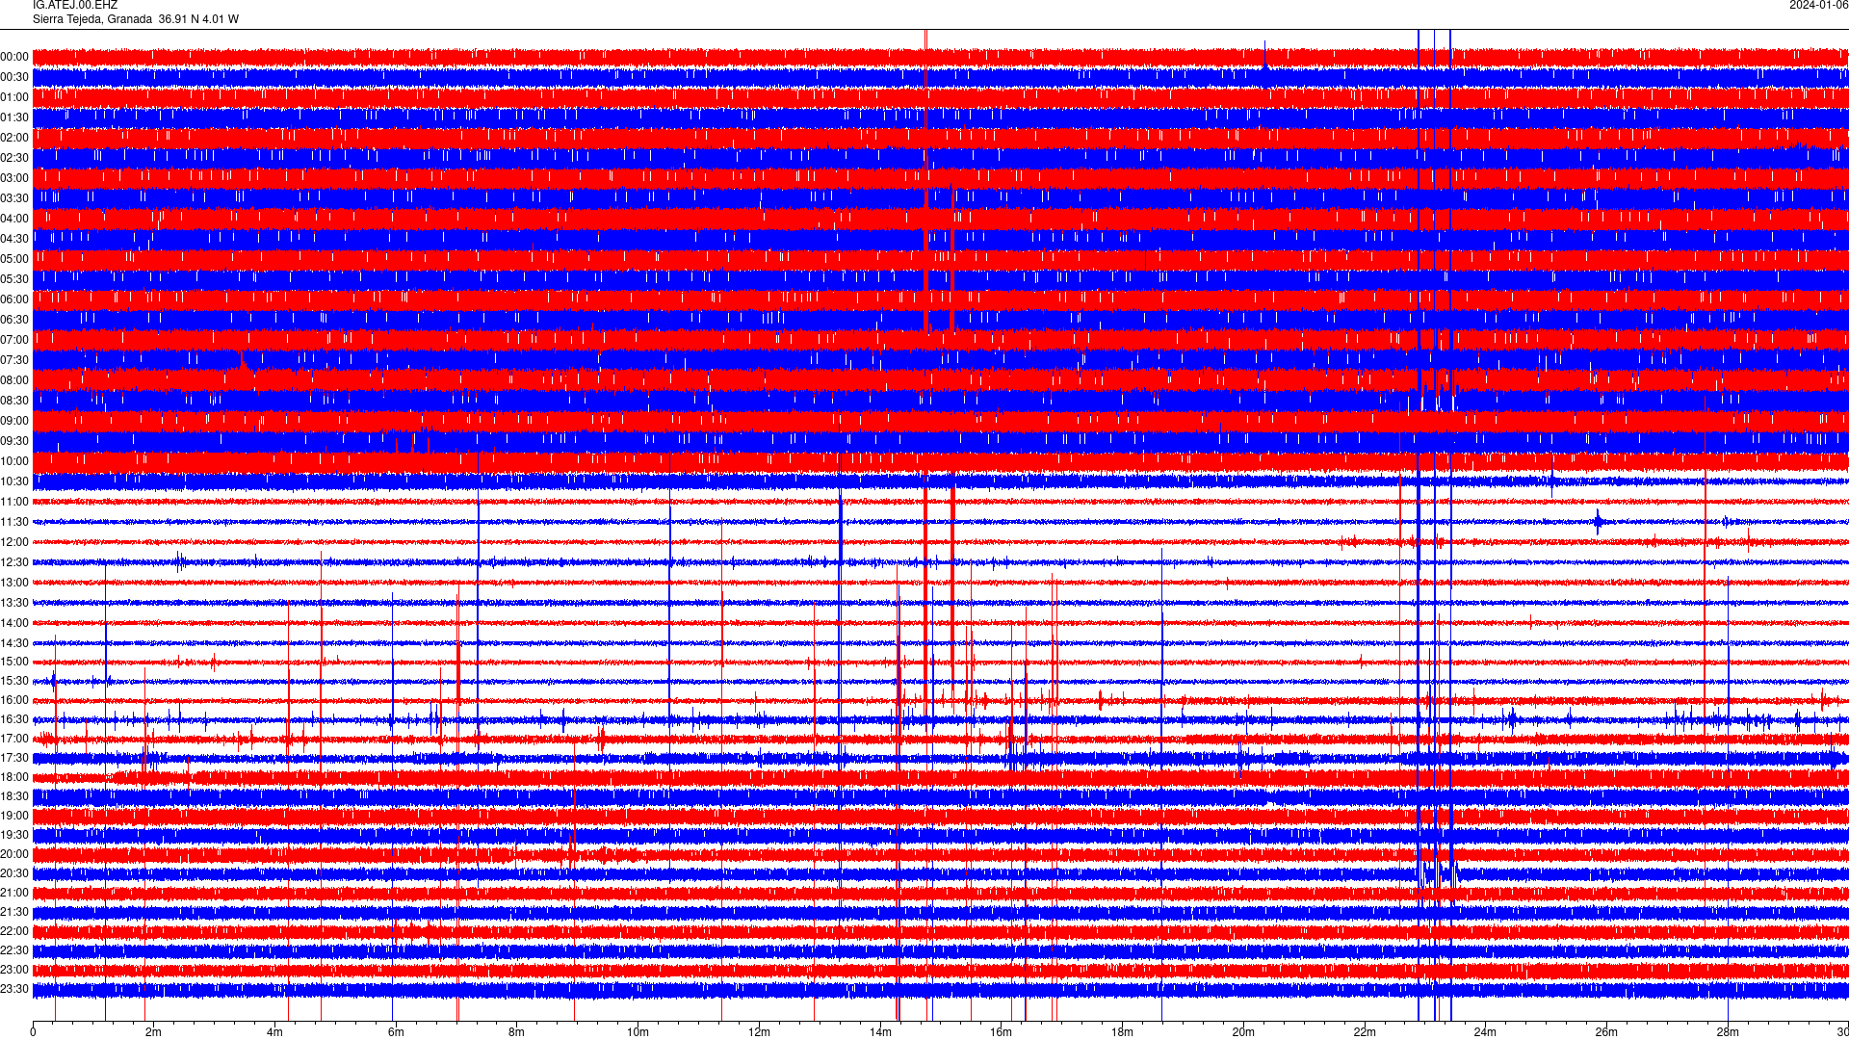This screenshot has height=1040, width=1849.
Task: Click the station code IG.ATEJ.00.EHZ
Action: 75,6
